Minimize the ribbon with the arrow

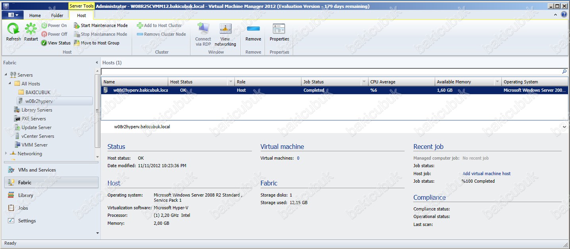point(555,15)
